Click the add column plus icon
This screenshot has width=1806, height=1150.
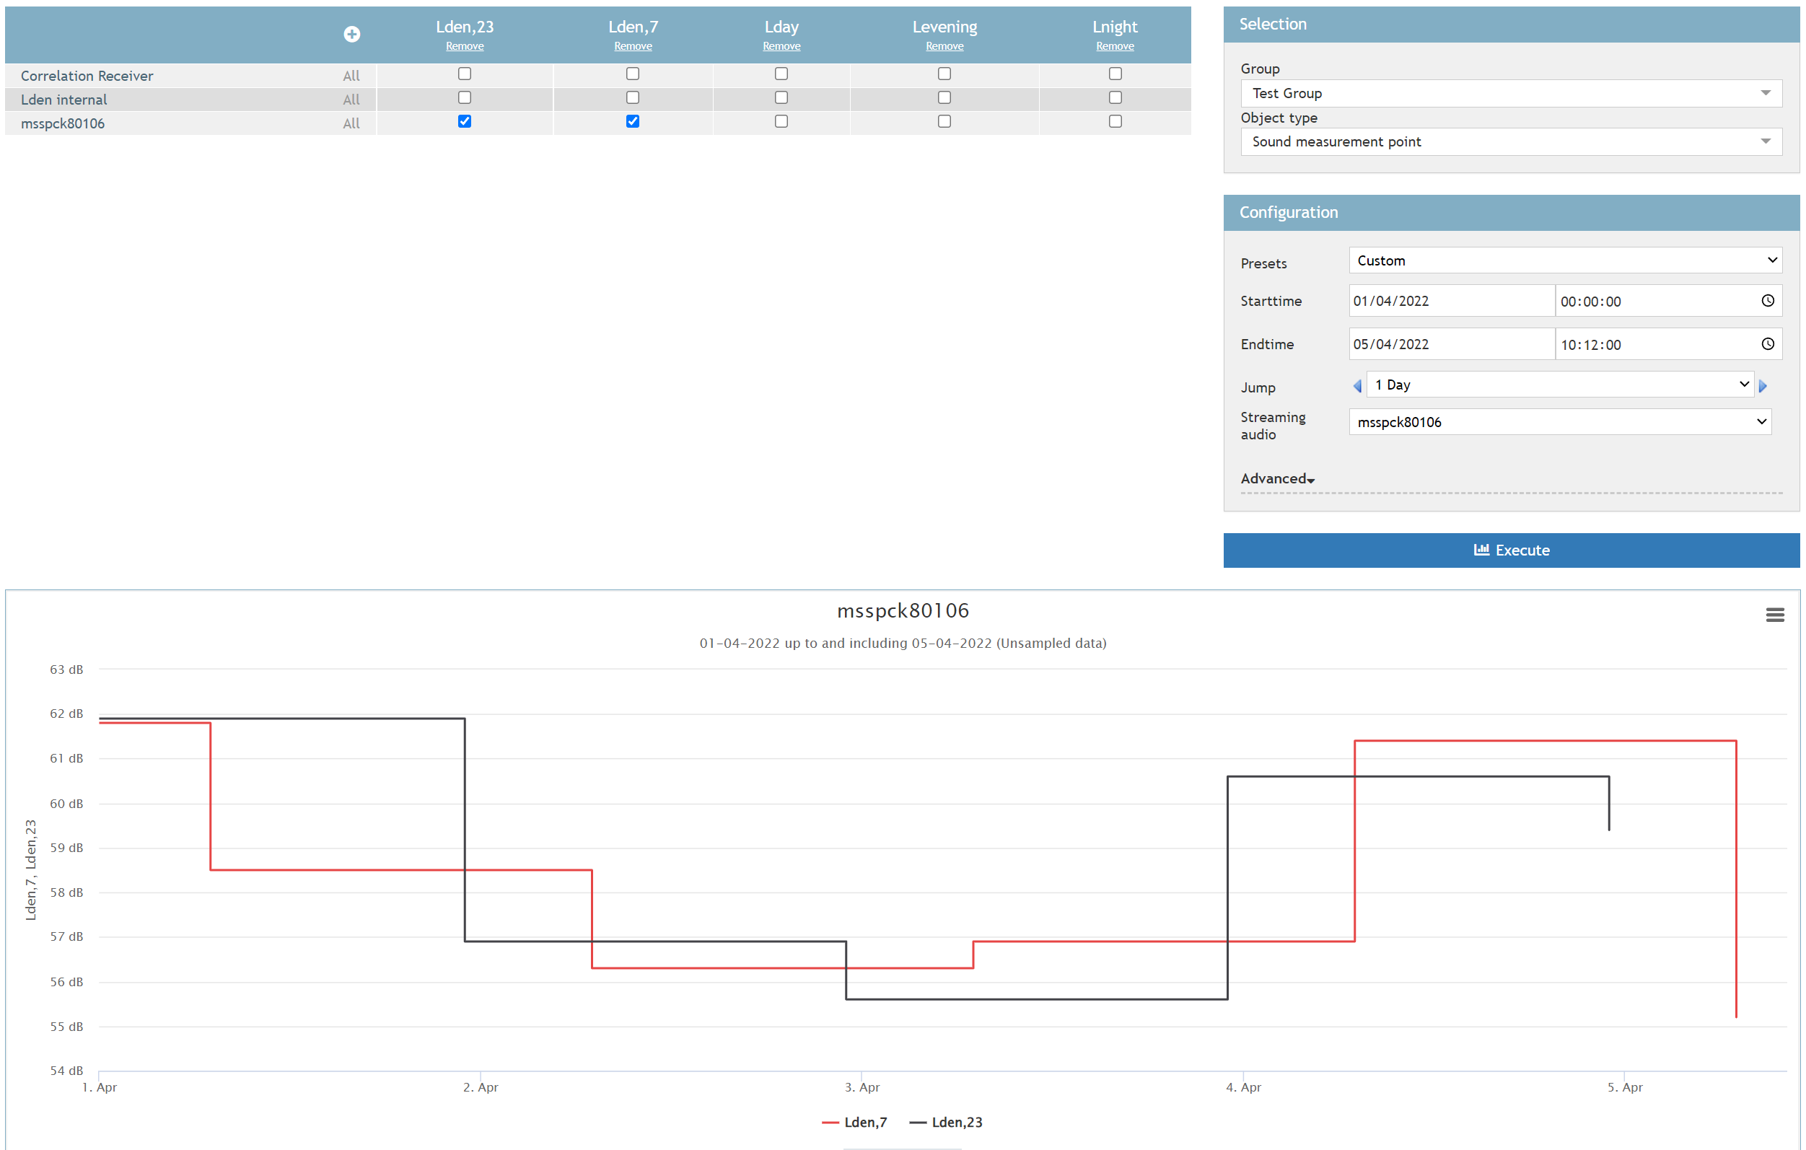tap(352, 34)
